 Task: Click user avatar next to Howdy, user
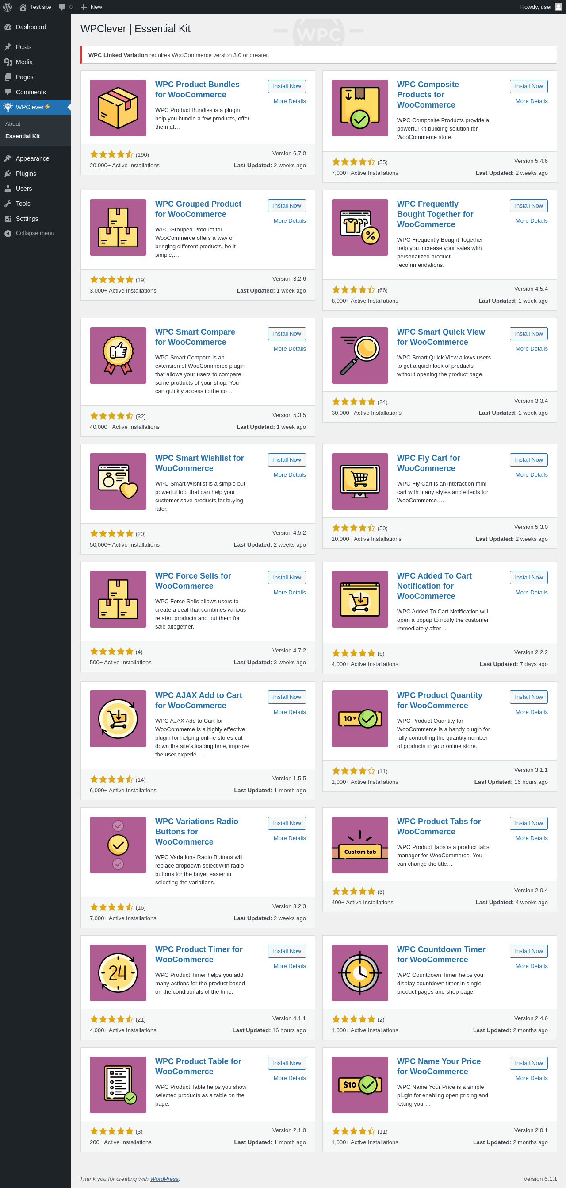coord(558,7)
